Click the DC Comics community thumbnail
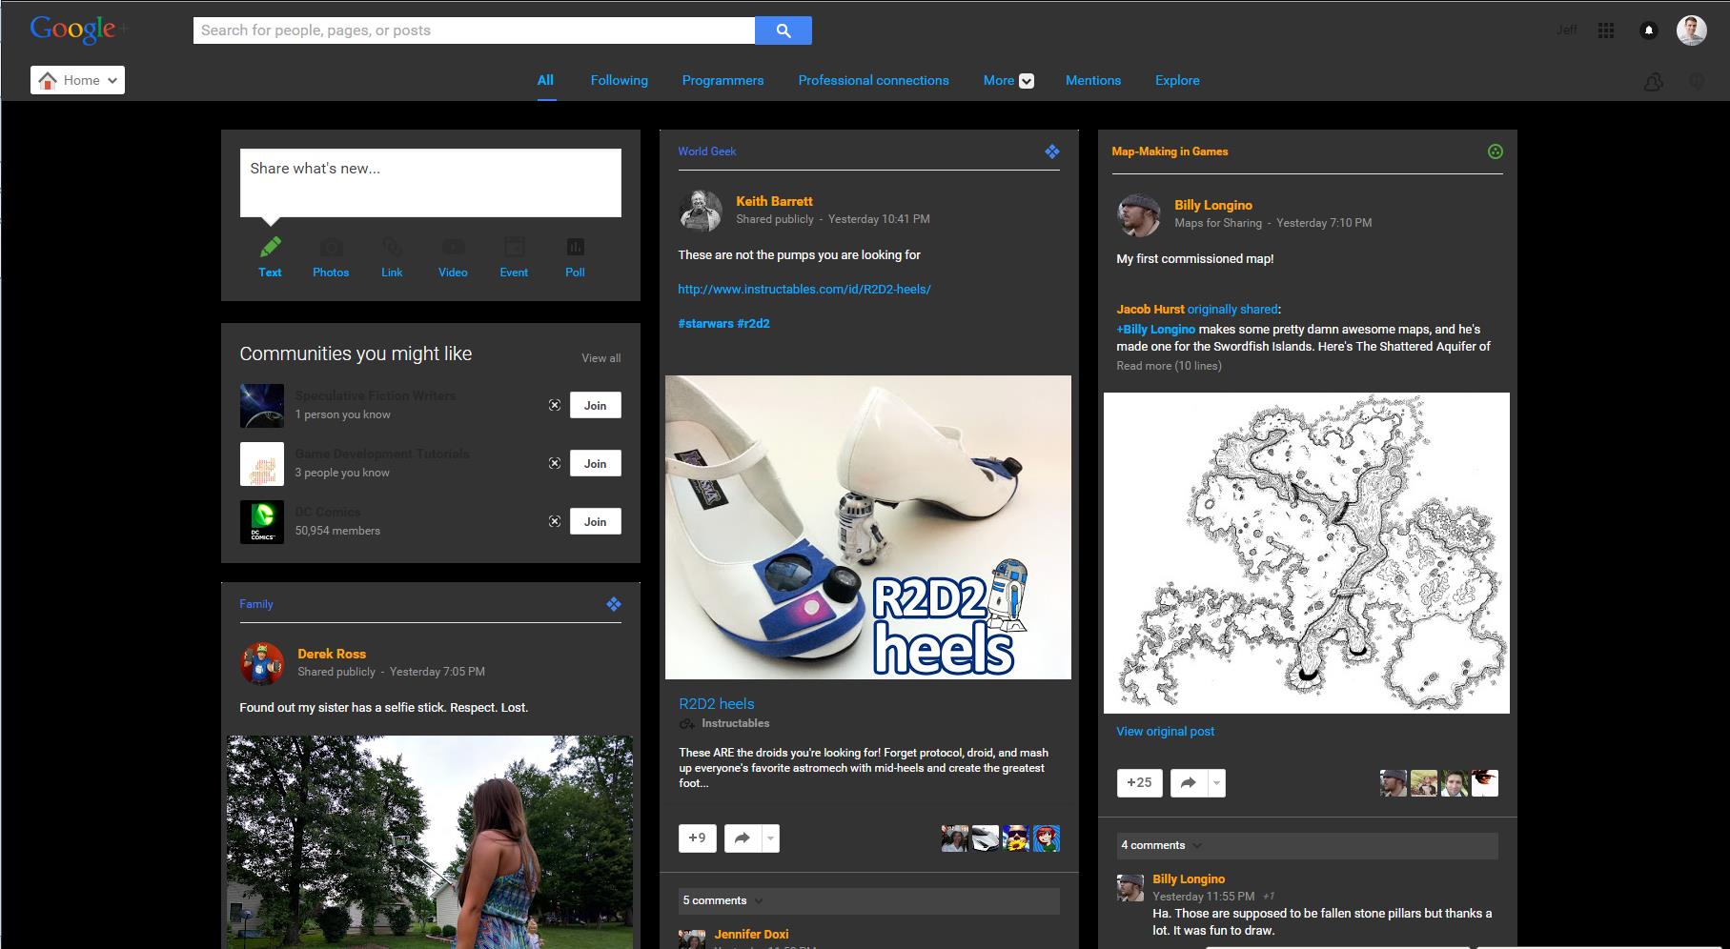Screen dimensions: 1730x949 (x=262, y=522)
